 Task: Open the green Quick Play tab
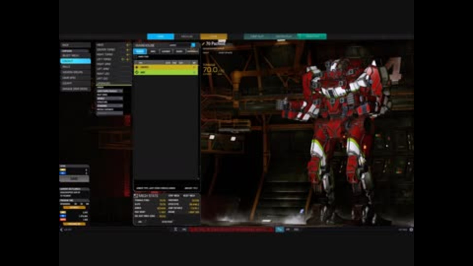312,36
